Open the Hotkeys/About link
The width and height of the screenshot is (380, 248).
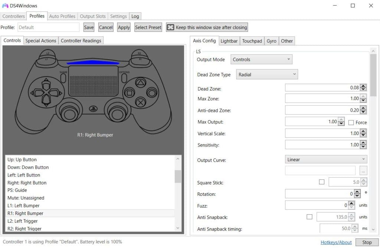click(x=336, y=242)
